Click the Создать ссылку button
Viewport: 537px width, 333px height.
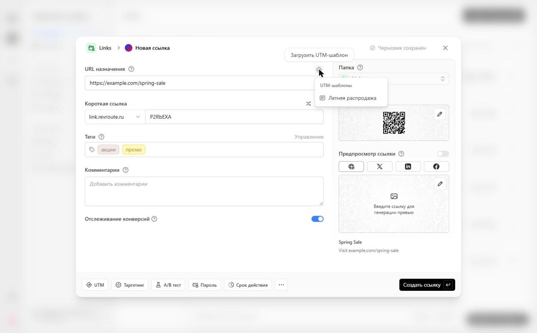427,285
